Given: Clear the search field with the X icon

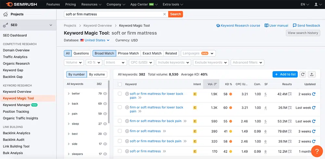Looking at the screenshot, I should click(x=164, y=14).
